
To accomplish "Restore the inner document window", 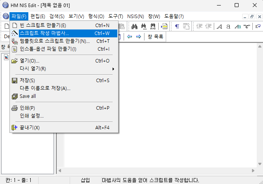I will pos(252,17).
